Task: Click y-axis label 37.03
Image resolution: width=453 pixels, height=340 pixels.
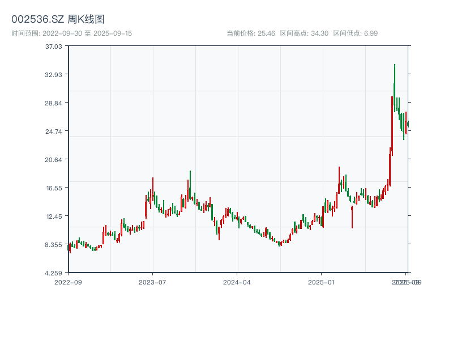Action: 53,46
